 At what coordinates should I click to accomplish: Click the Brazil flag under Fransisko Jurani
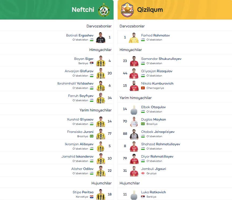click(92, 136)
